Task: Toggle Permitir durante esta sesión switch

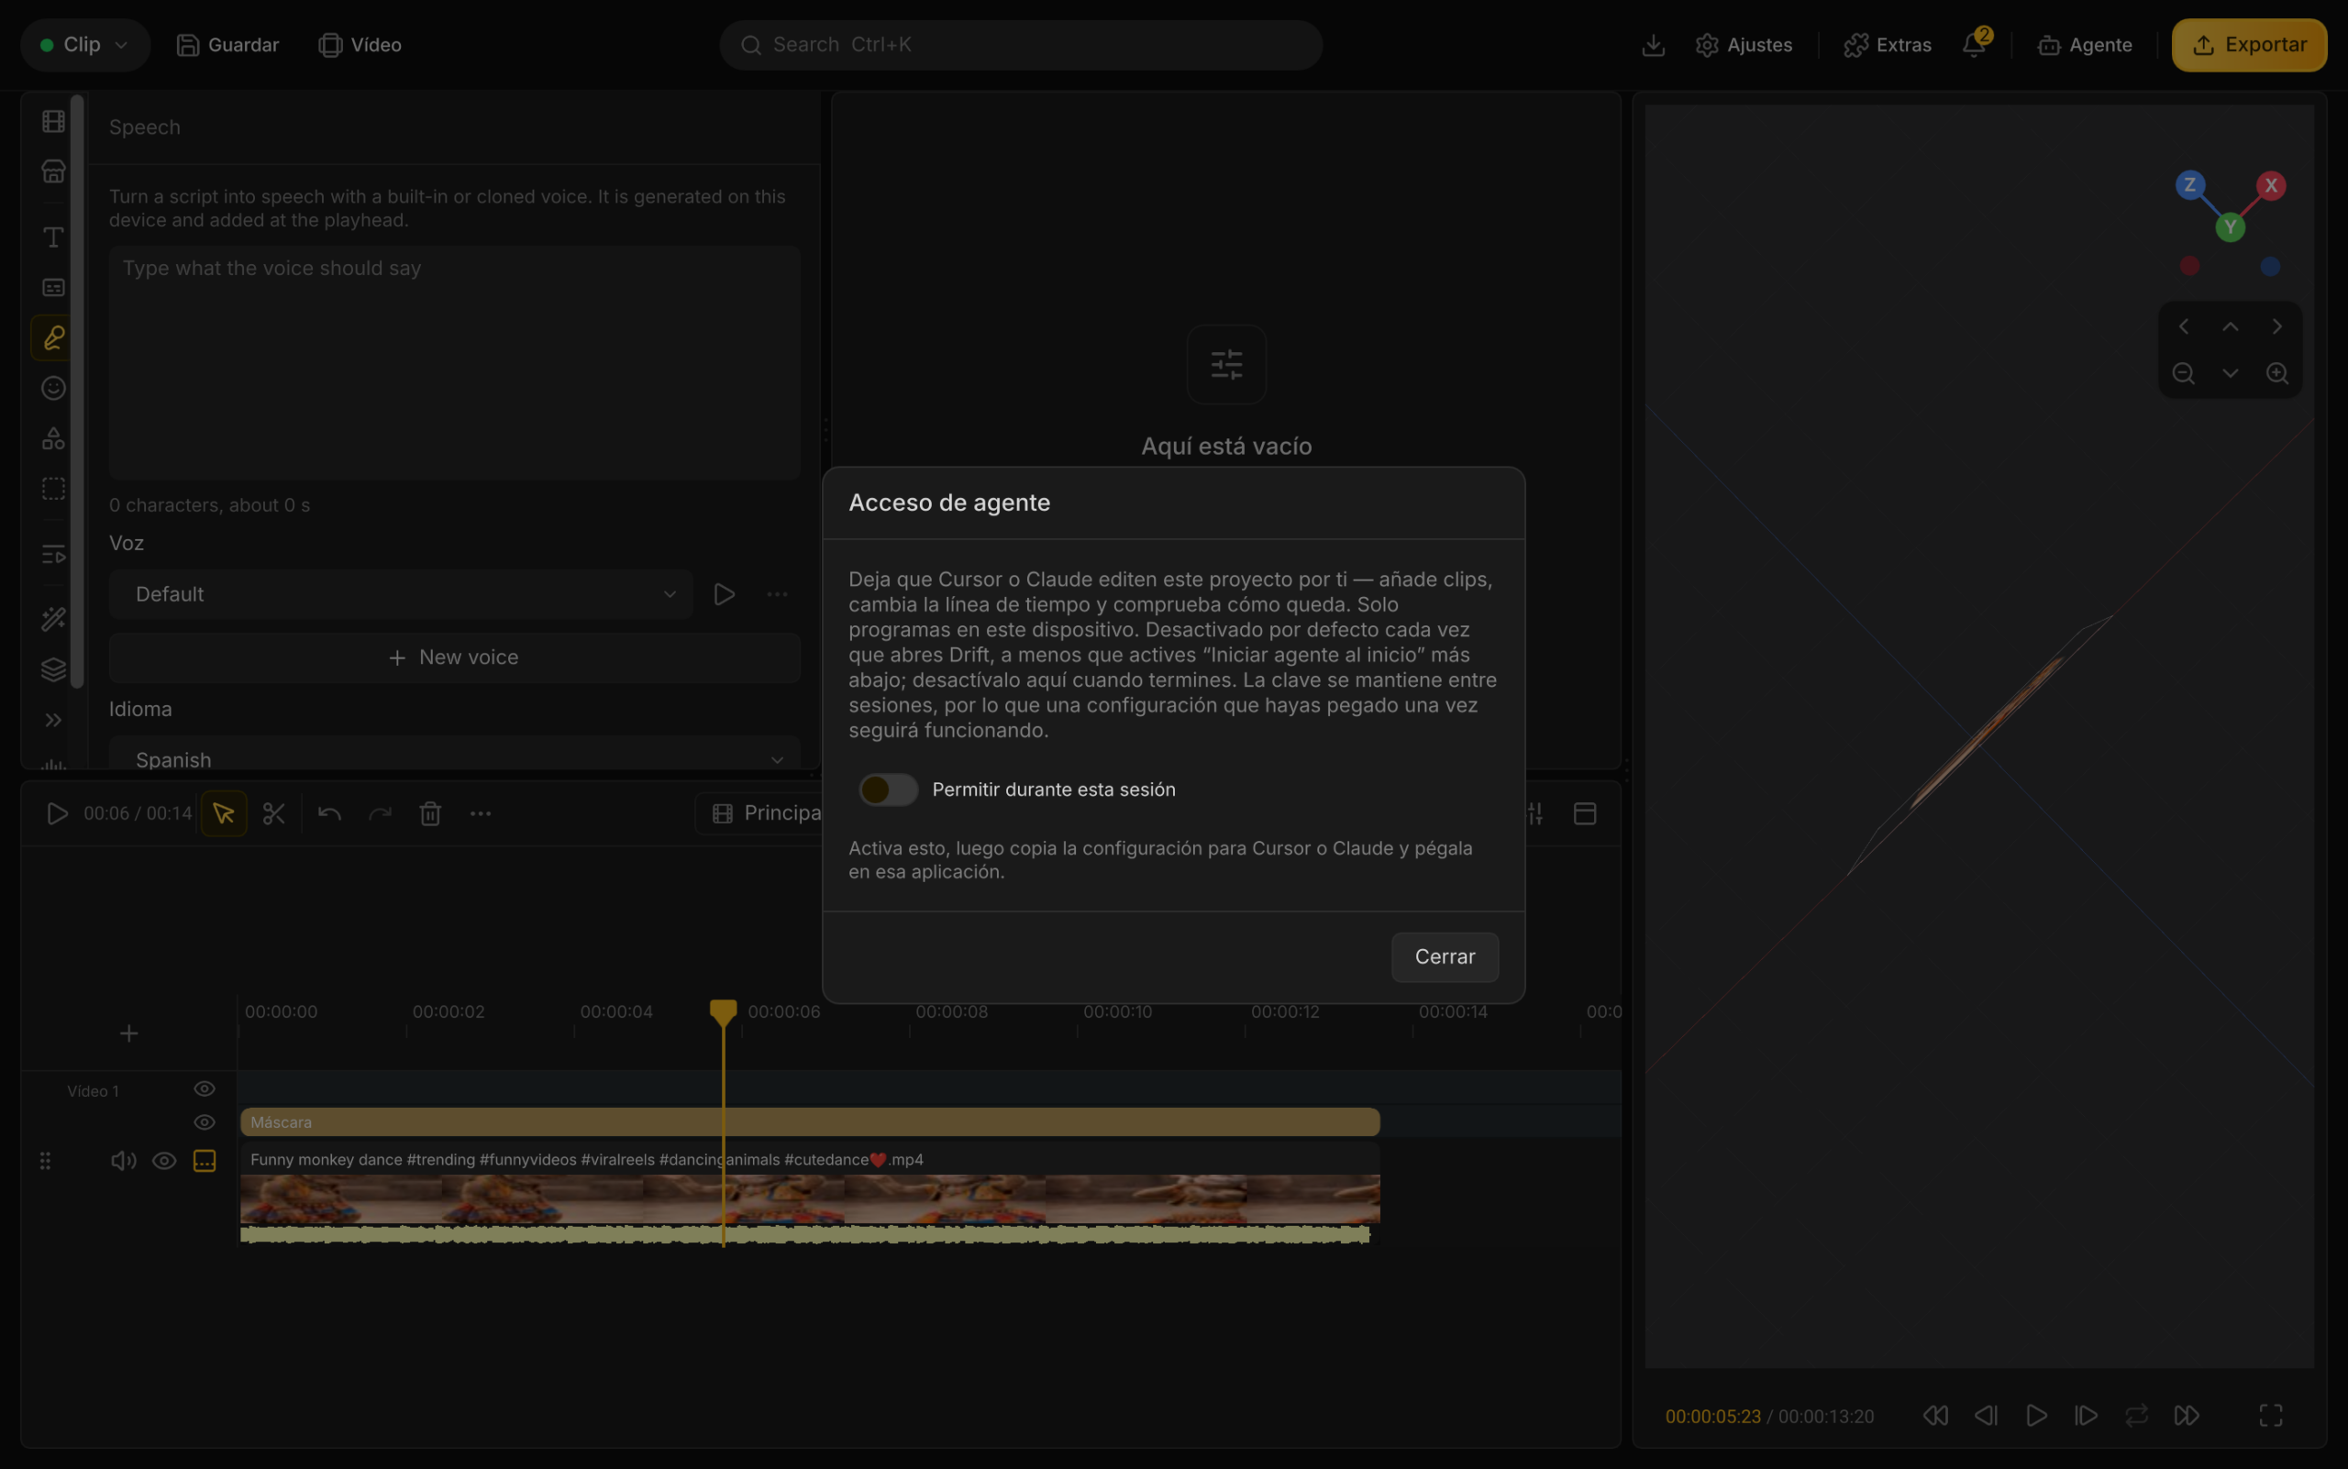Action: [888, 790]
